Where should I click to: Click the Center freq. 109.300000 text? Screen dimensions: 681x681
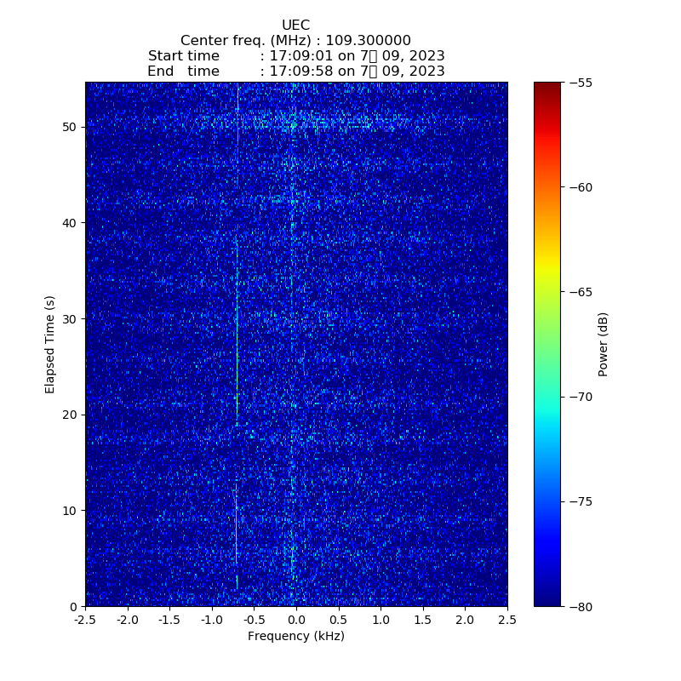point(295,41)
